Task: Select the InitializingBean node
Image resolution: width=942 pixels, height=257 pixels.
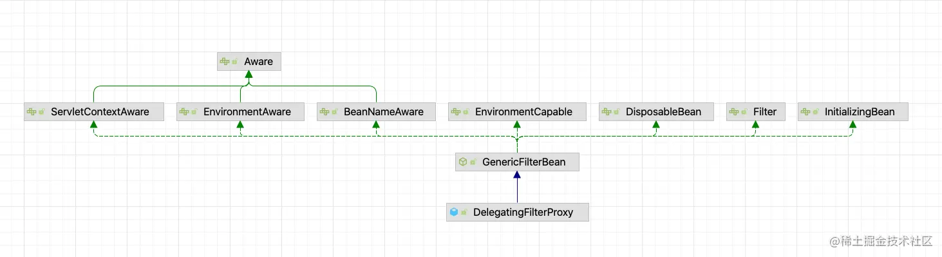Action: pyautogui.click(x=853, y=112)
